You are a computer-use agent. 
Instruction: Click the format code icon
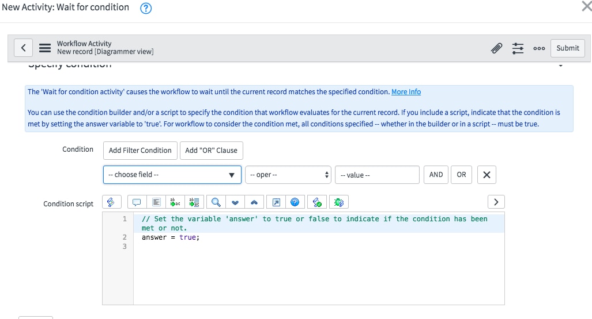(x=156, y=202)
